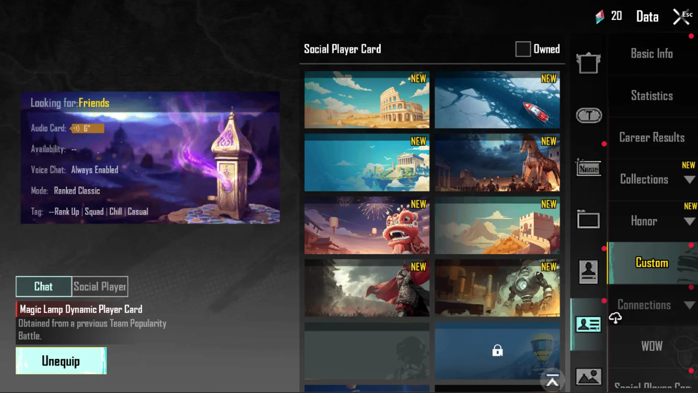
Task: Switch to the Social Player tab
Action: click(100, 287)
